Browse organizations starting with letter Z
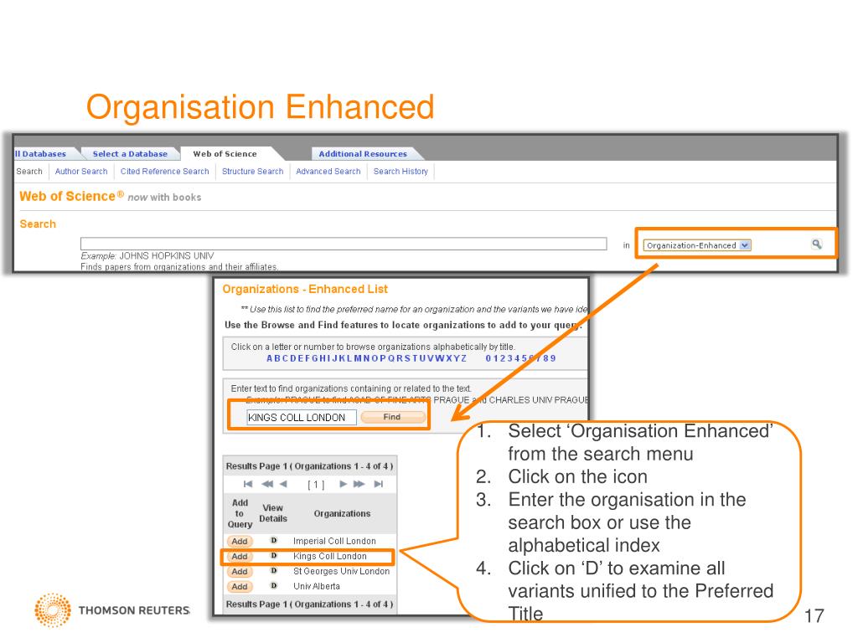This screenshot has height=643, width=858. click(x=464, y=358)
